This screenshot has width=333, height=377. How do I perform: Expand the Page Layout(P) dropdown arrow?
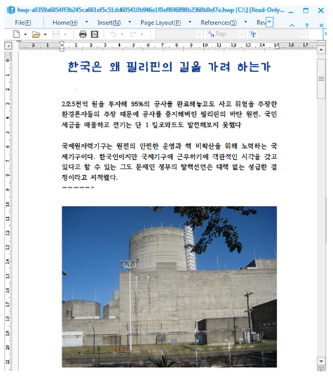click(x=190, y=22)
